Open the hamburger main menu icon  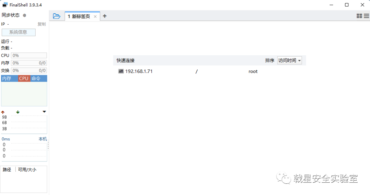tap(367, 16)
